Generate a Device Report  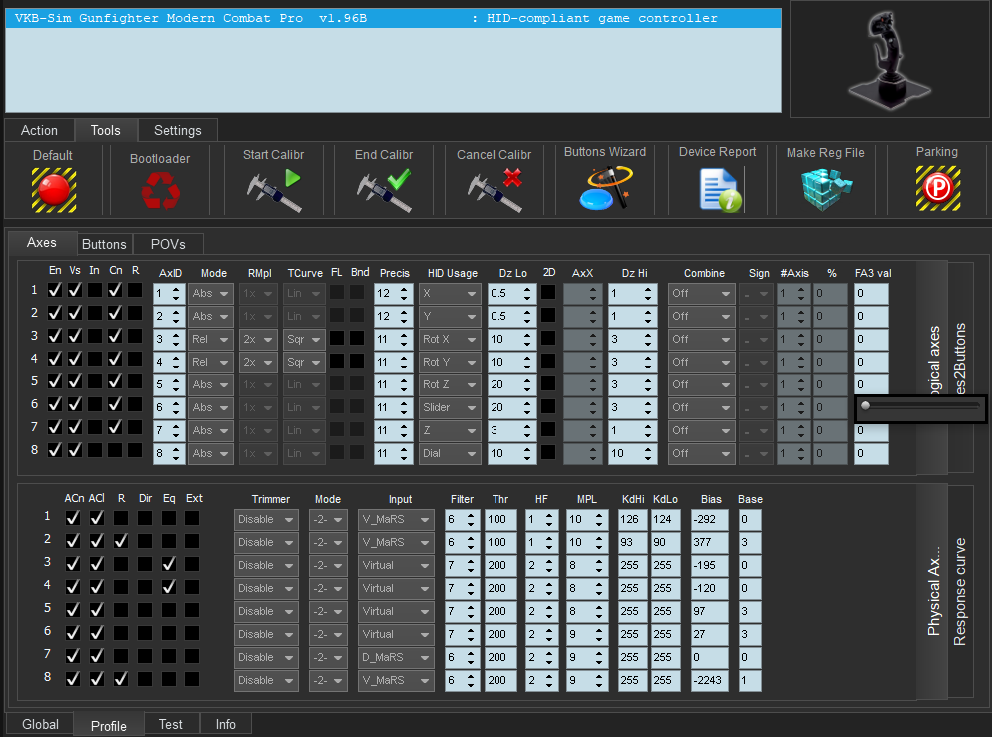[x=718, y=189]
